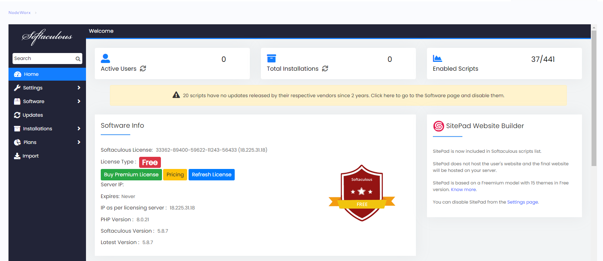Image resolution: width=603 pixels, height=261 pixels.
Task: Click the Installations archive icon in the sidebar
Action: (x=17, y=129)
